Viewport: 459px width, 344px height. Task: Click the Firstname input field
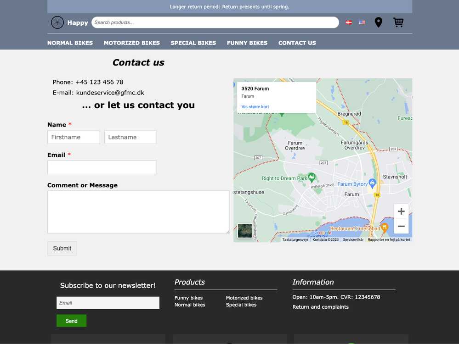pos(74,137)
